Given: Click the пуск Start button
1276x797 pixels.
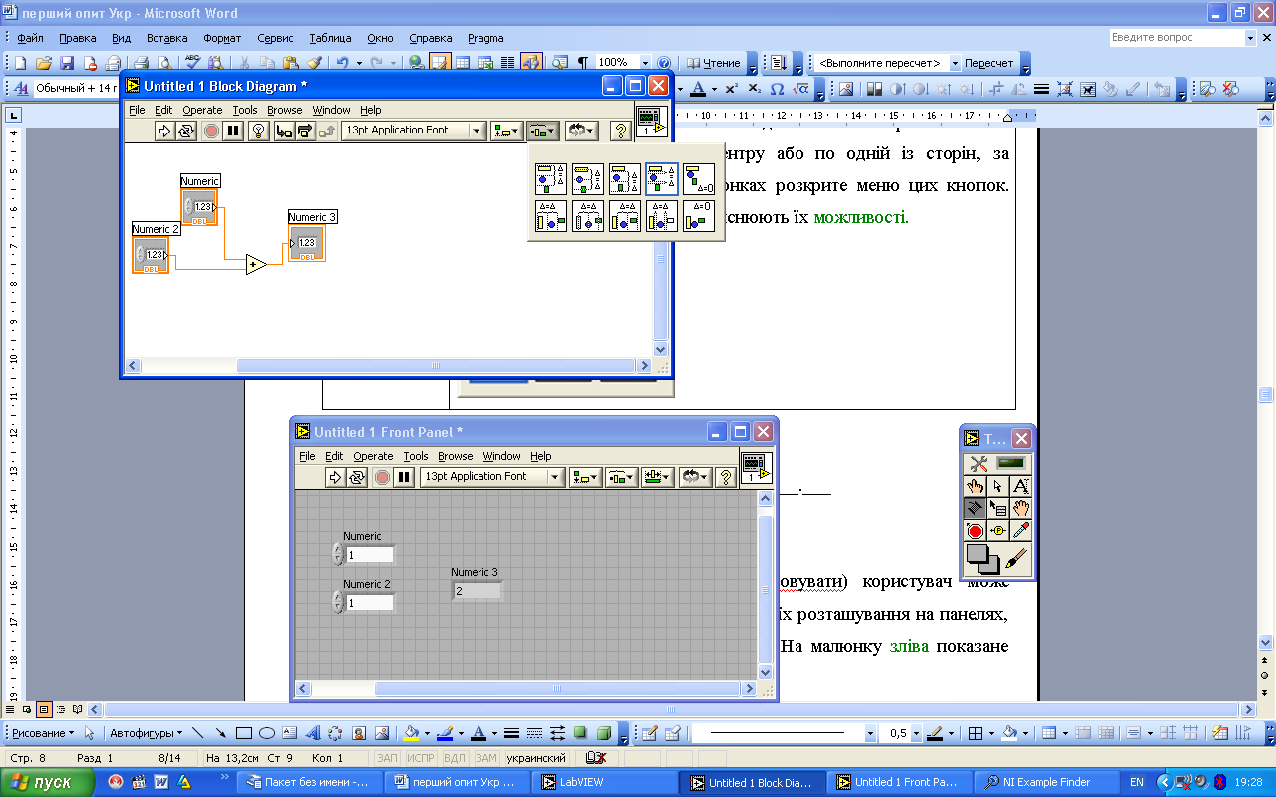Looking at the screenshot, I should pyautogui.click(x=47, y=783).
